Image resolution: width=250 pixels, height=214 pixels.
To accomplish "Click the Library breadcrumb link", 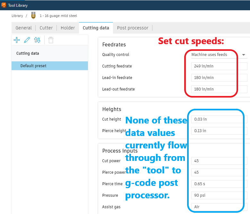I will tap(17, 16).
